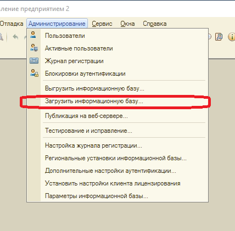Click the Активные пользователи monitor icon
The image size is (235, 231).
[34, 47]
